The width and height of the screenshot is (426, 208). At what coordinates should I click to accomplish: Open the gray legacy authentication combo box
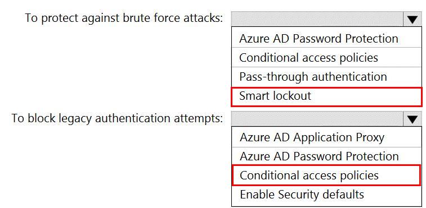pyautogui.click(x=326, y=119)
